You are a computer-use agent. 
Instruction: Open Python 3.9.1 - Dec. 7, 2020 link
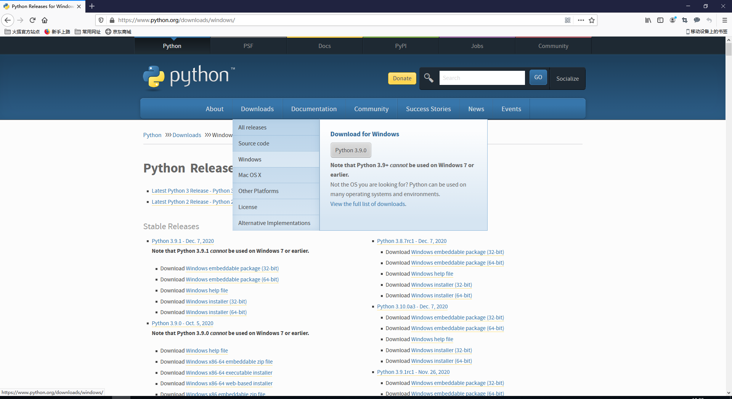click(x=183, y=241)
